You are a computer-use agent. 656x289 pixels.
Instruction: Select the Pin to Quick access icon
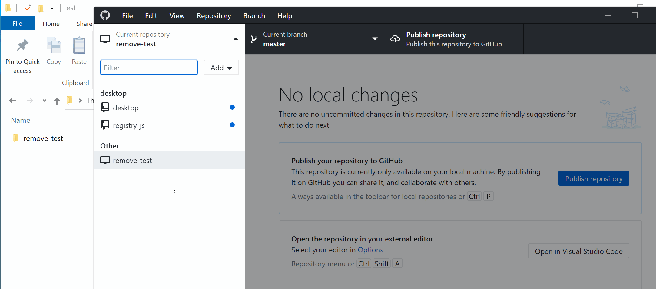(22, 45)
